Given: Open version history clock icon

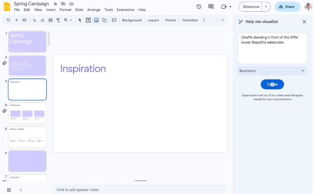Looking at the screenshot, I should (199, 7).
